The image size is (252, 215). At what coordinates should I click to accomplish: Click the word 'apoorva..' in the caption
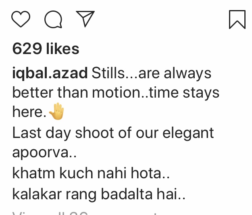point(44,152)
